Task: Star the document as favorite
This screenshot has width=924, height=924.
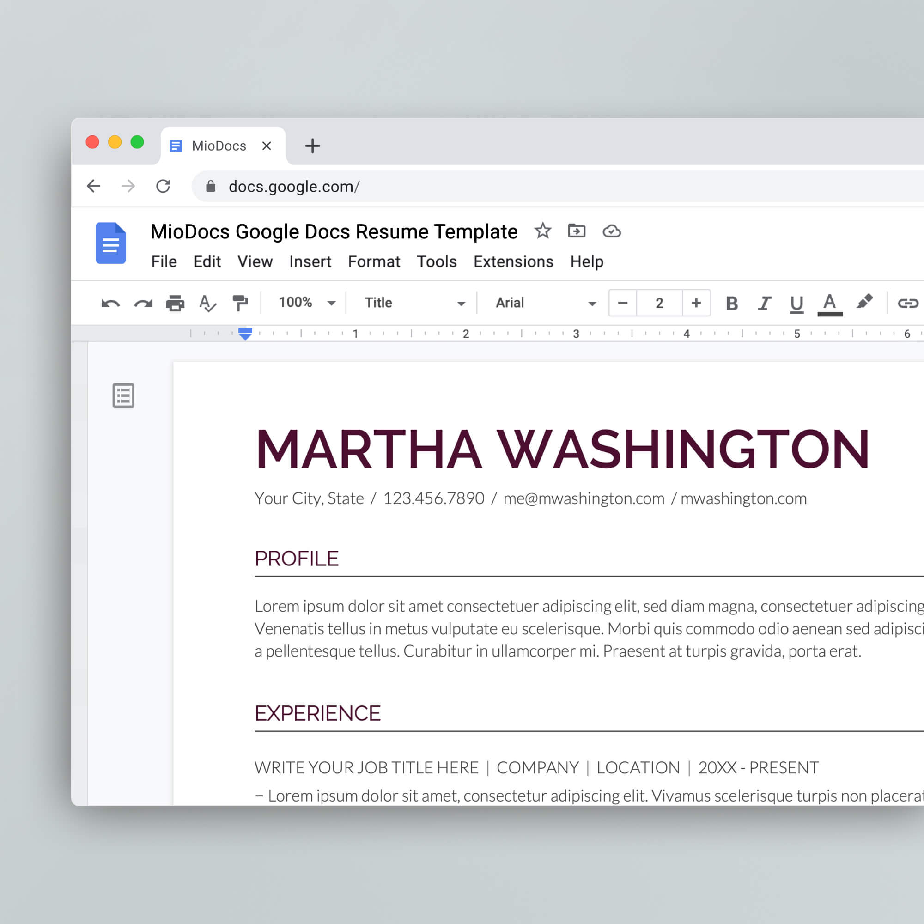Action: [x=543, y=231]
